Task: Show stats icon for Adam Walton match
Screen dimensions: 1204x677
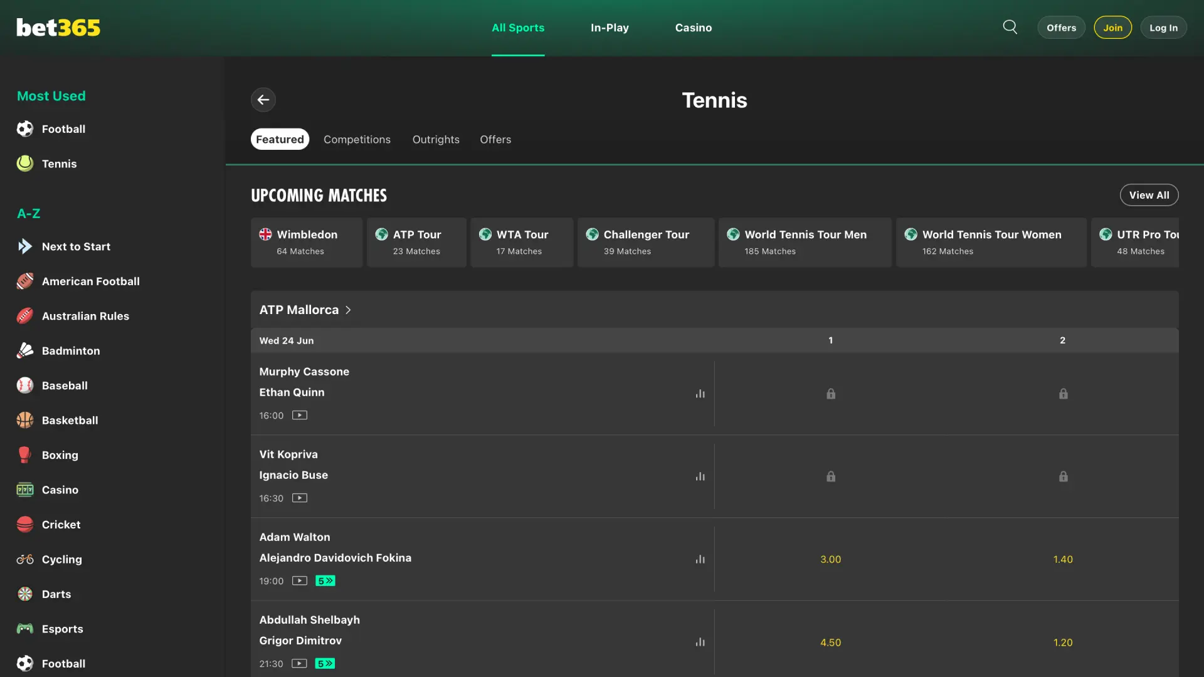Action: (x=700, y=559)
